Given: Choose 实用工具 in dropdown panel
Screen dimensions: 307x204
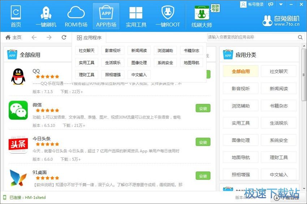Looking at the screenshot, I should pos(87,62).
